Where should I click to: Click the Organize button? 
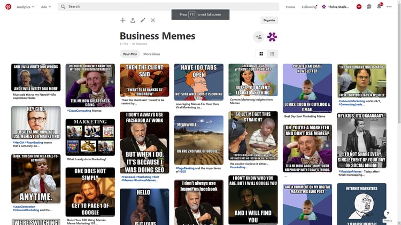pos(269,20)
